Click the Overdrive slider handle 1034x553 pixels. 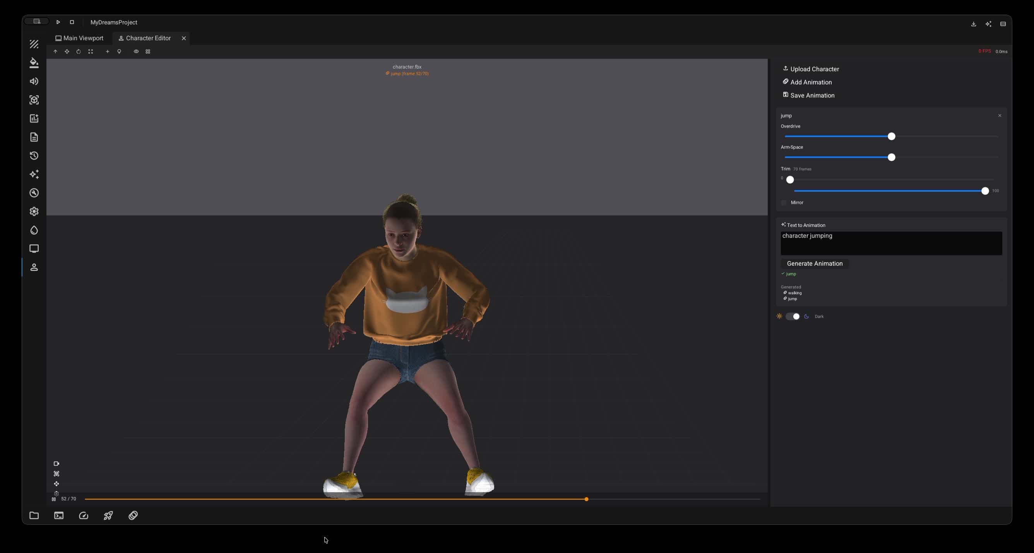892,137
